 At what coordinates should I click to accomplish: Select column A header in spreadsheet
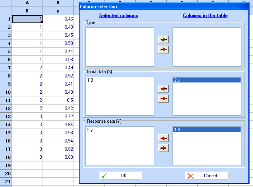[27, 3]
